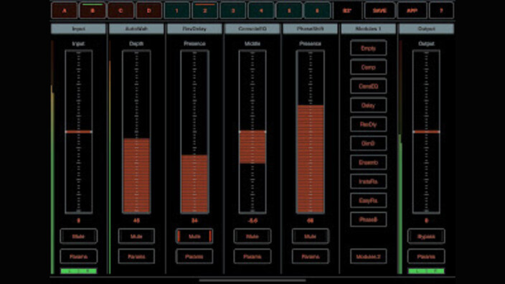Load preset slot 6
505x284 pixels.
tap(317, 11)
